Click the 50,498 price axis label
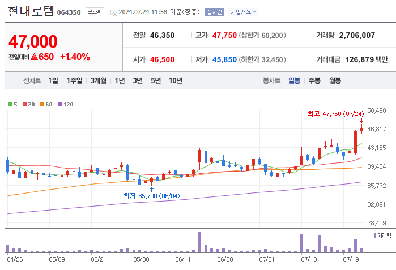396x270 pixels. point(377,110)
